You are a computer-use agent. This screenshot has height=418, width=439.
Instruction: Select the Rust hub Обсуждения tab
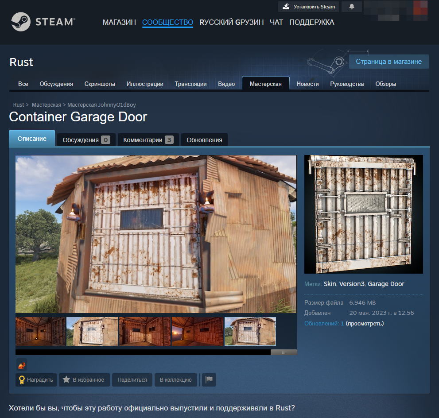click(x=56, y=84)
